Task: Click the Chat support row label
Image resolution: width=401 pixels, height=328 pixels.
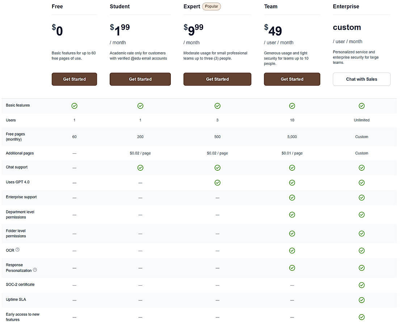Action: 17,167
